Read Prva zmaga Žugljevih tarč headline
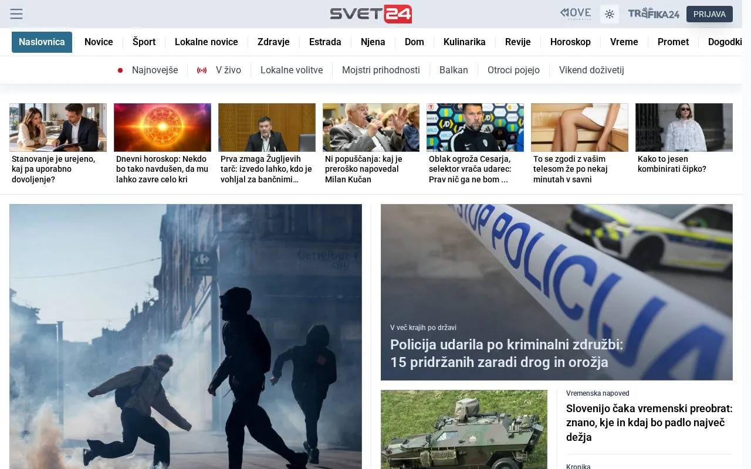 pos(266,169)
